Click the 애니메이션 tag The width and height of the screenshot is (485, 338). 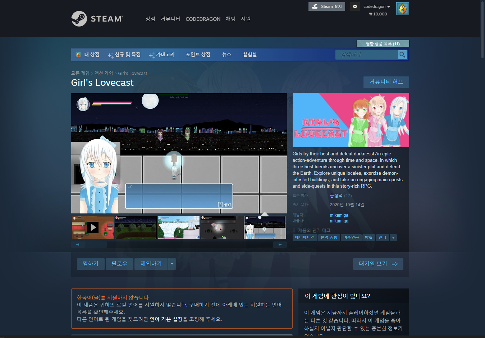(x=305, y=238)
